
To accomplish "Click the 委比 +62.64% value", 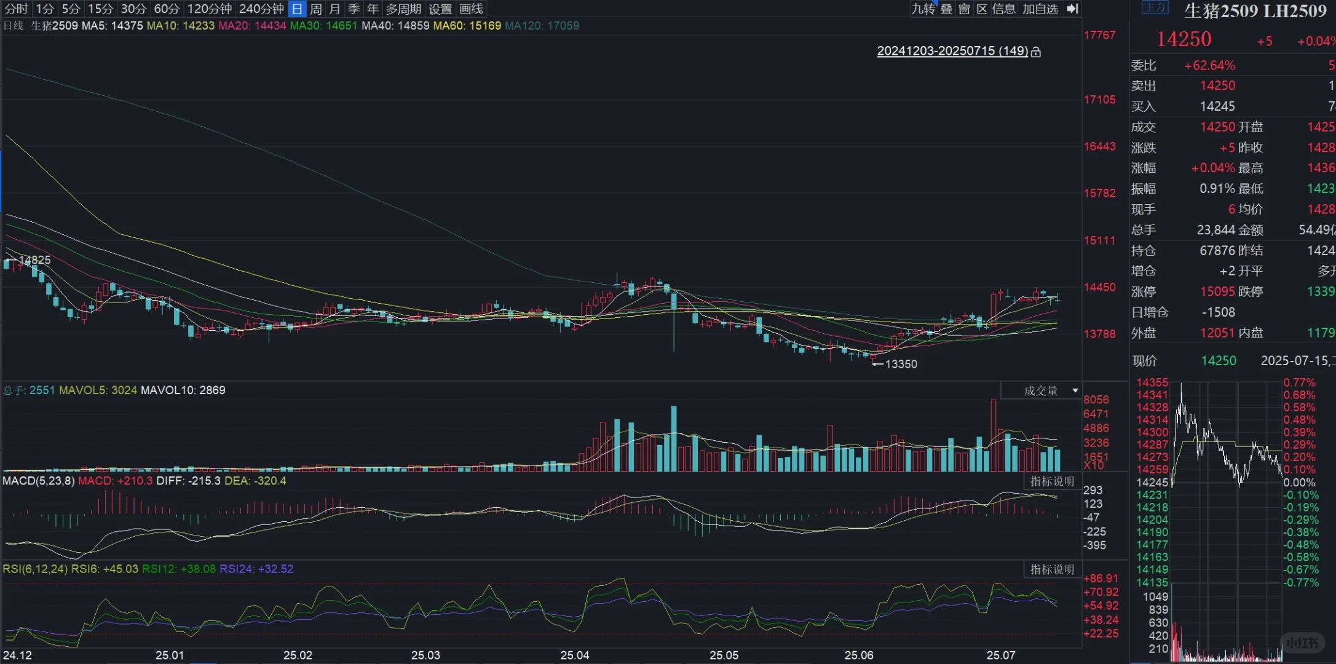I will tap(1209, 66).
